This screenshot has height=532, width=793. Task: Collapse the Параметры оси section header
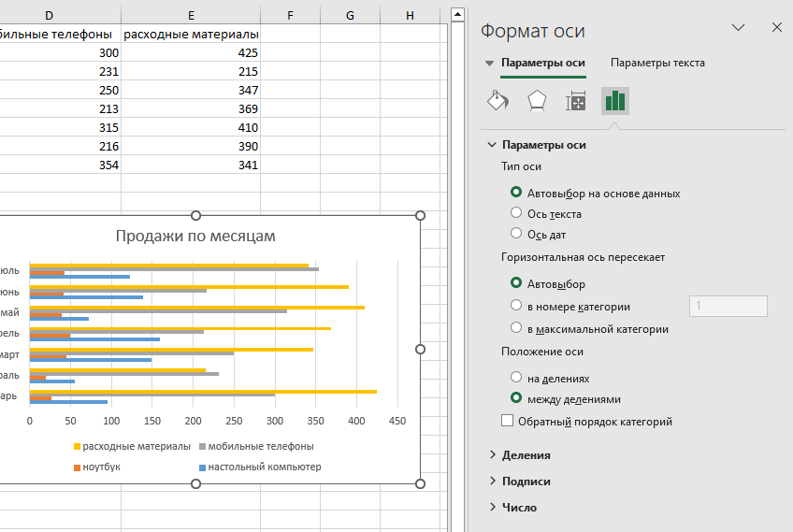pos(493,145)
